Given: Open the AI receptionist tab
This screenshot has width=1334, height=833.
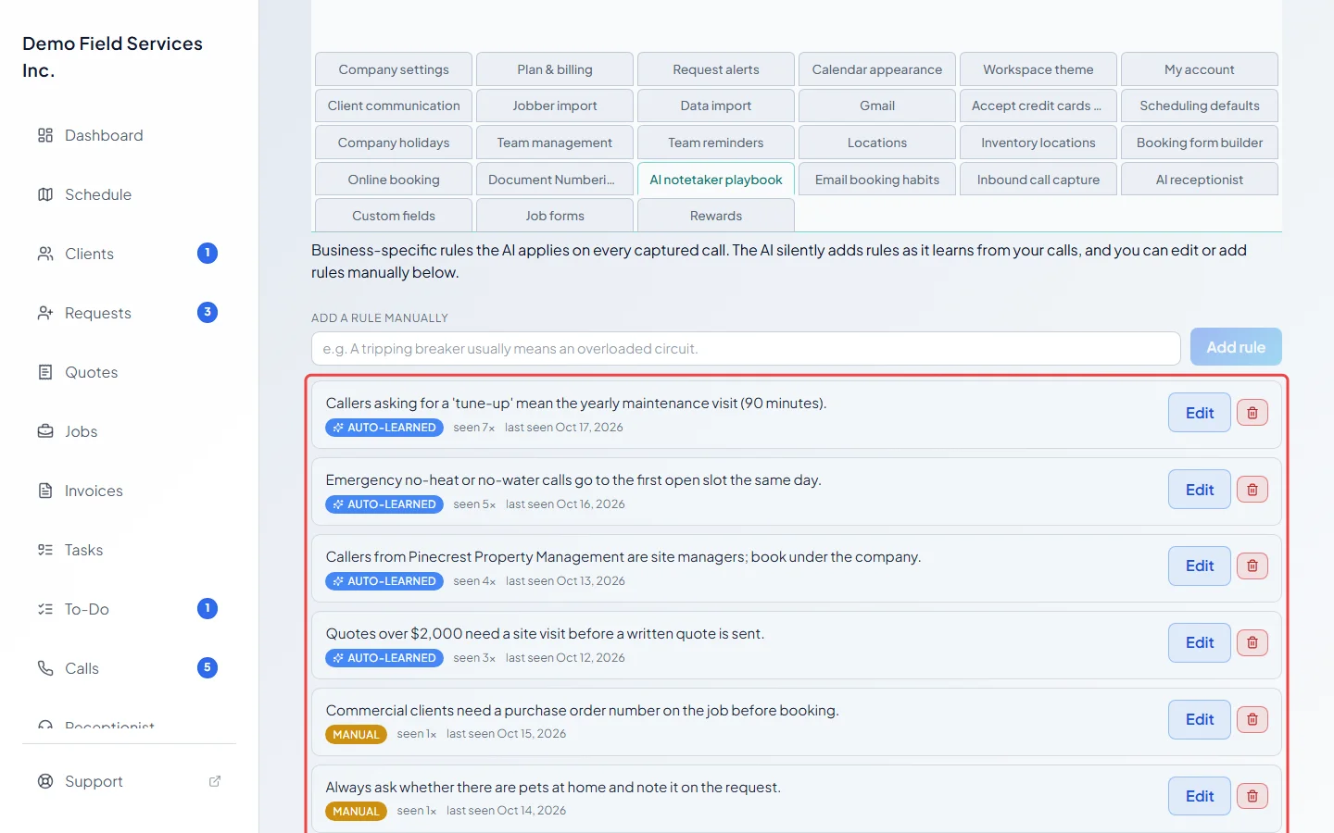Looking at the screenshot, I should click(x=1200, y=180).
